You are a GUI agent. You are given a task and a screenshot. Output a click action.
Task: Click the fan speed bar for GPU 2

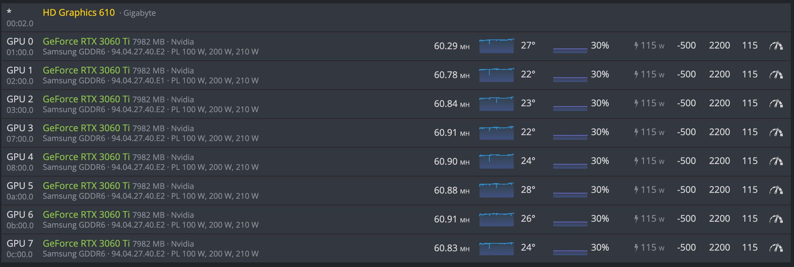[570, 107]
